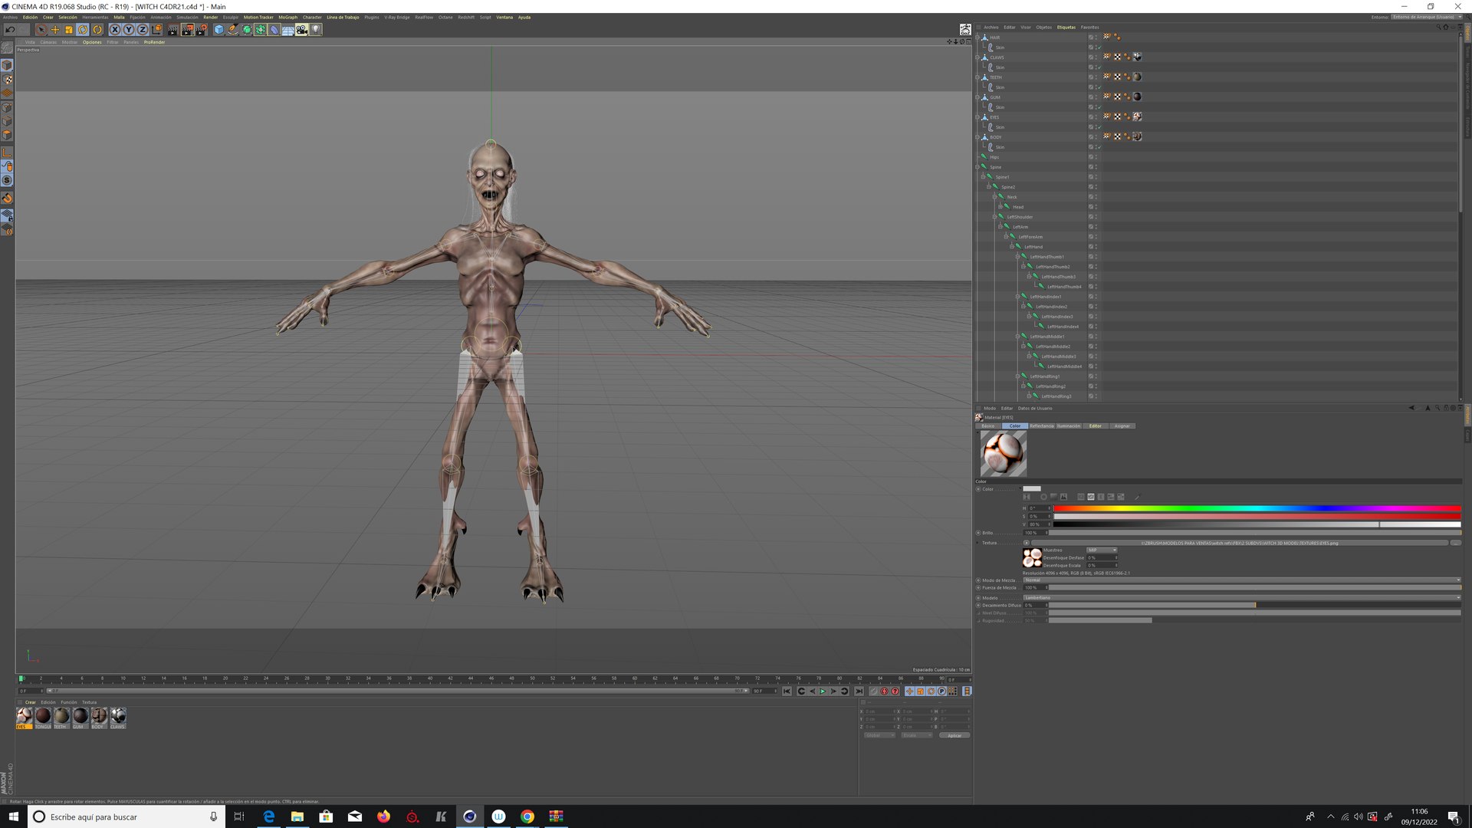
Task: Add a Cube primitive object
Action: tap(219, 30)
